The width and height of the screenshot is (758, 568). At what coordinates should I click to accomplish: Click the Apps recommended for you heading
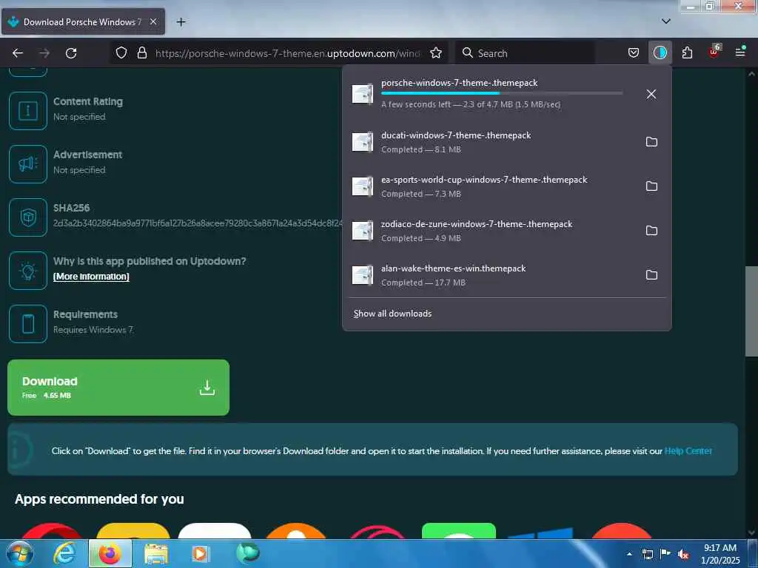click(99, 499)
